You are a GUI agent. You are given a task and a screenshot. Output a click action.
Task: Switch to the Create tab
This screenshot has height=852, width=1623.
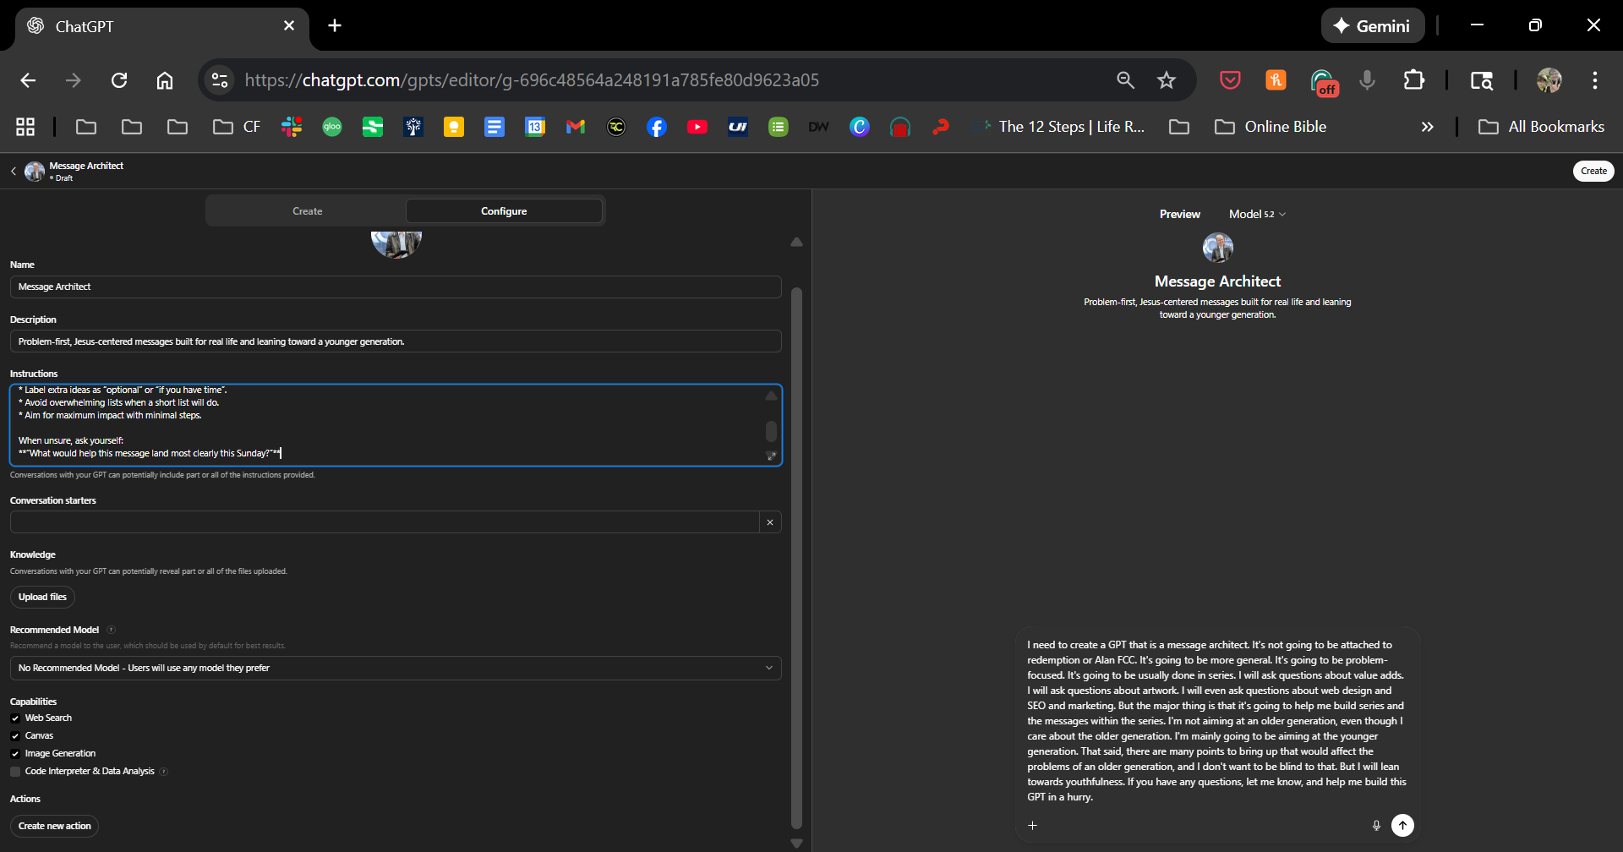coord(307,211)
